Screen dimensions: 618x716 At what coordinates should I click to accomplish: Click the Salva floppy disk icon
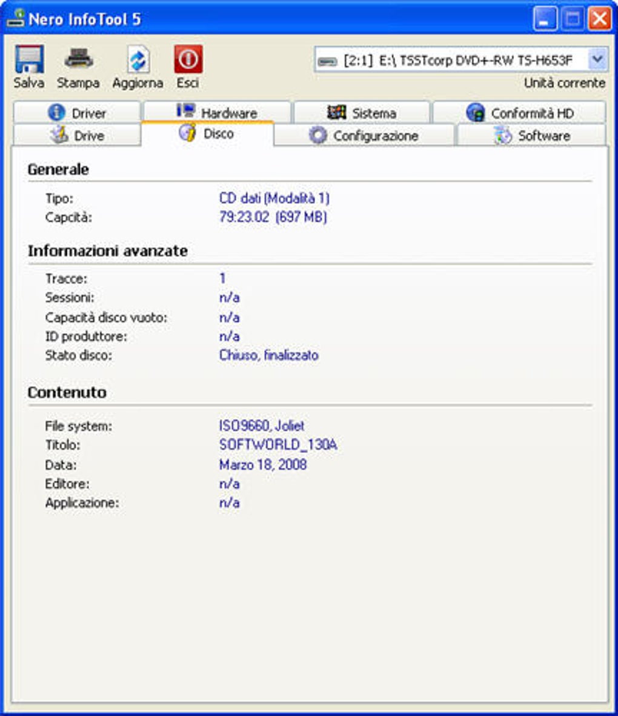point(30,59)
